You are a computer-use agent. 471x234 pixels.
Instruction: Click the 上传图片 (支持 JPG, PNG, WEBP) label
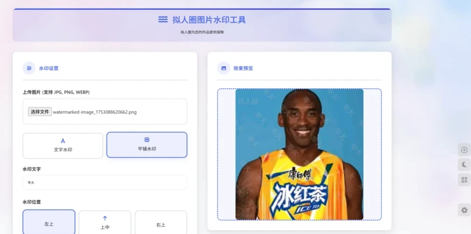[x=56, y=92]
